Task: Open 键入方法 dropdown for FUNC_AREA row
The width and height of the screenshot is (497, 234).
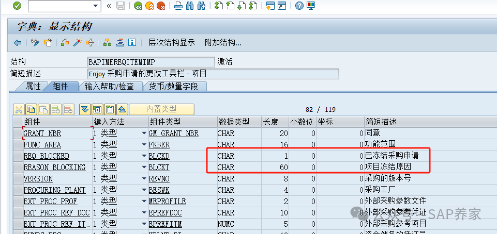Action: 144,145
